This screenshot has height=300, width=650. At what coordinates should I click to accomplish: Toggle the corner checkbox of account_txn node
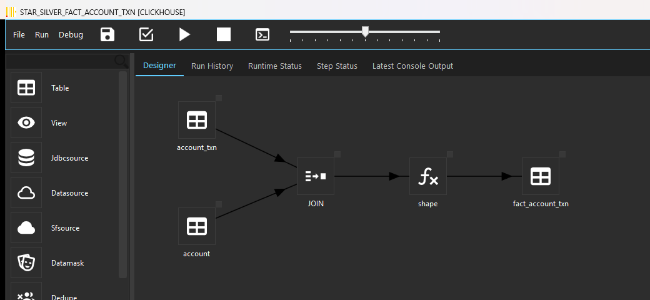tap(219, 97)
